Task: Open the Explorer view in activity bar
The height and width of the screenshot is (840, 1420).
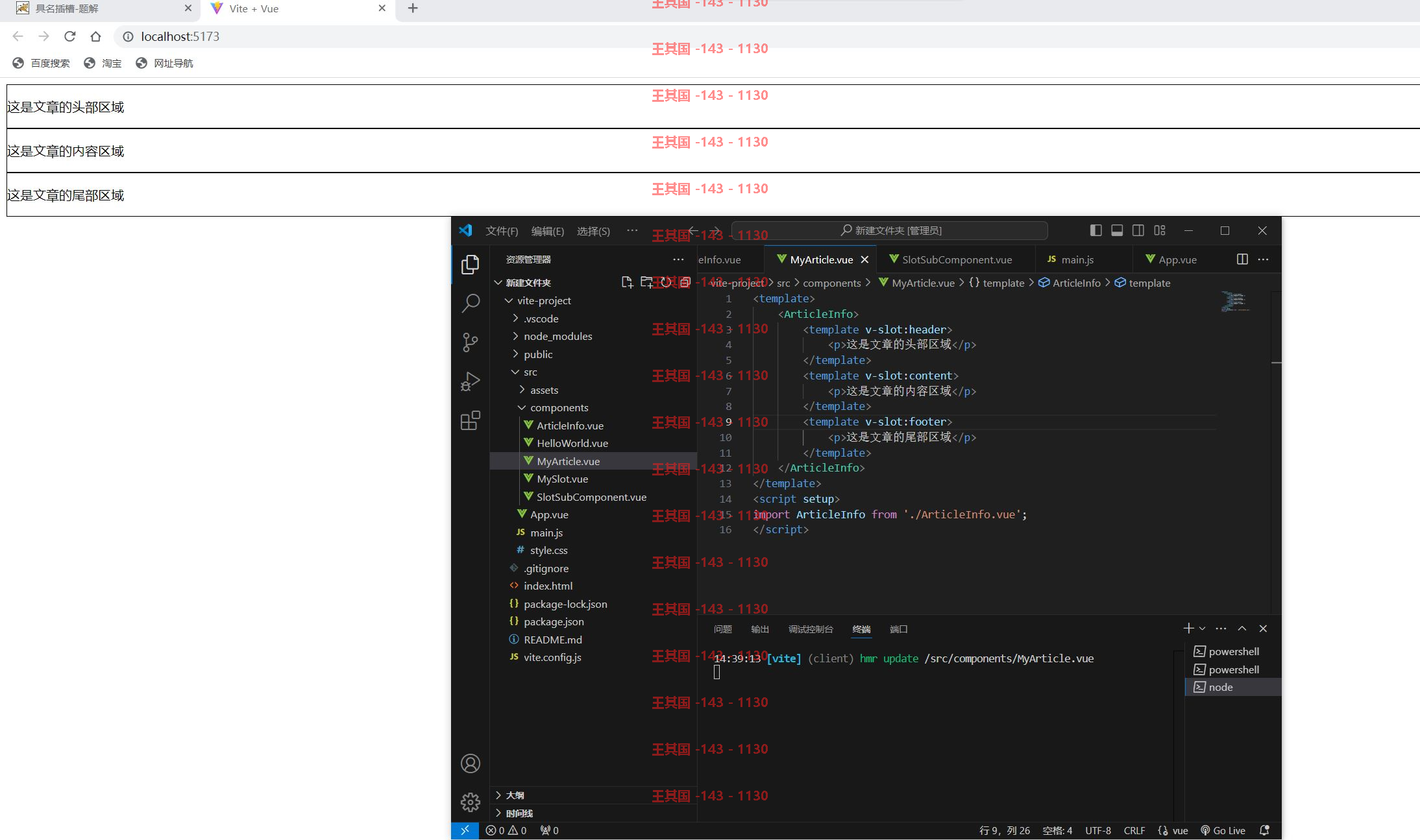Action: 471,265
